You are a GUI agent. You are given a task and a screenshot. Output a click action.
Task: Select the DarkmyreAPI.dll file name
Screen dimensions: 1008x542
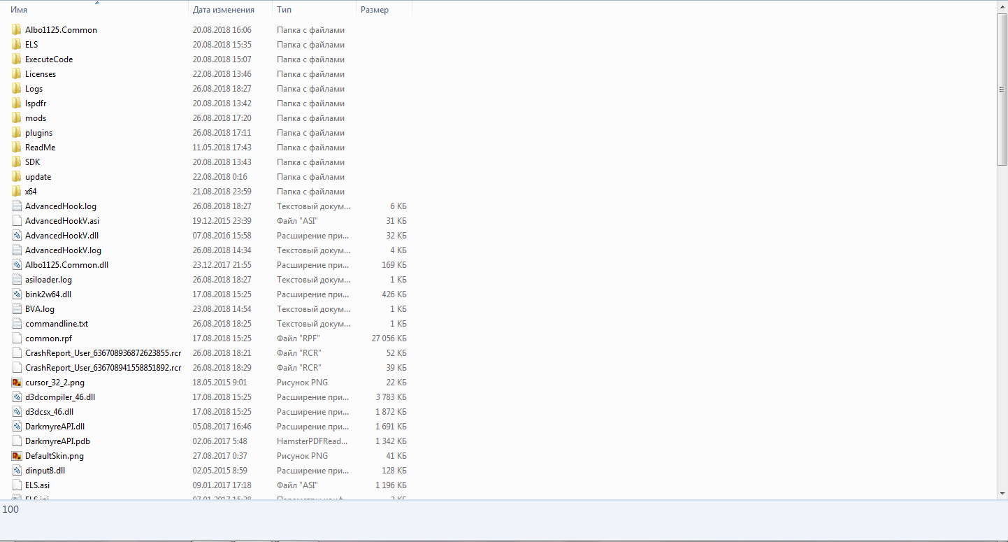(x=55, y=427)
